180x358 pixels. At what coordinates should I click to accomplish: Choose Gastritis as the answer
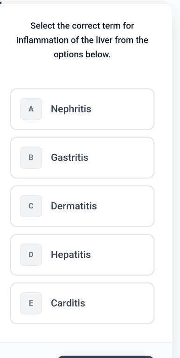coord(82,158)
